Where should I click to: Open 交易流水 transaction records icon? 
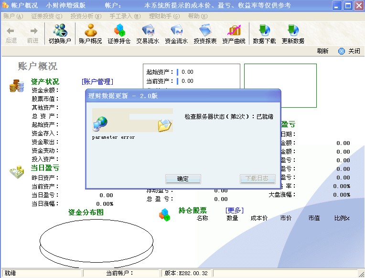click(148, 33)
